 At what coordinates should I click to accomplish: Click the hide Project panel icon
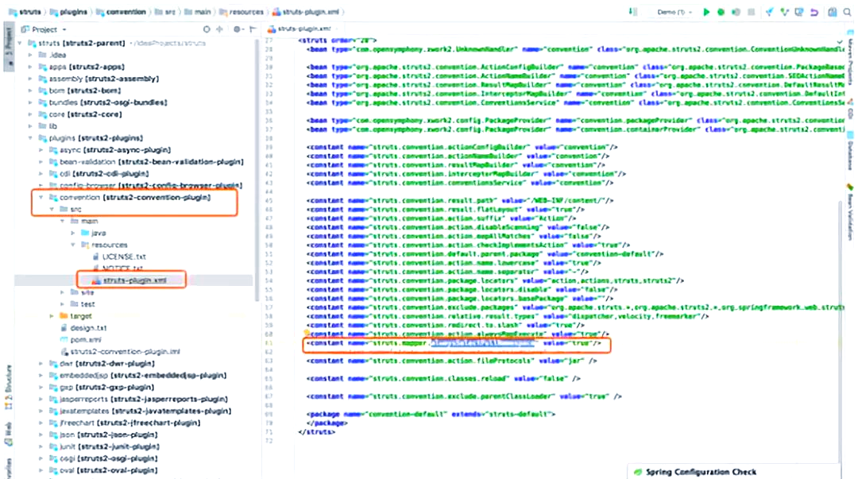point(253,29)
